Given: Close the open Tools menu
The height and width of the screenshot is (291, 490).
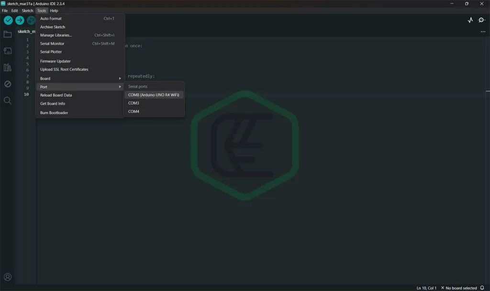Looking at the screenshot, I should [42, 11].
